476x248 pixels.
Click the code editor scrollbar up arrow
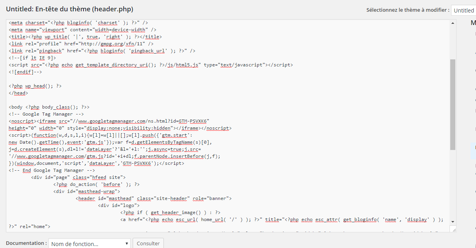point(453,23)
